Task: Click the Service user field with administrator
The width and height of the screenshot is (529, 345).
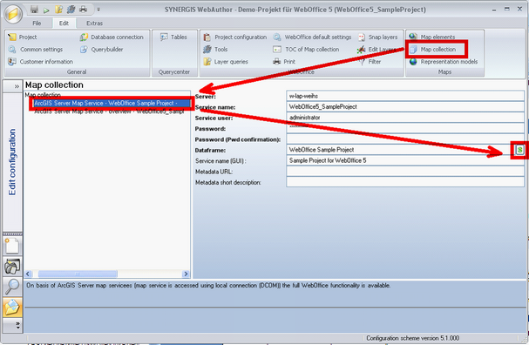Action: coord(405,118)
